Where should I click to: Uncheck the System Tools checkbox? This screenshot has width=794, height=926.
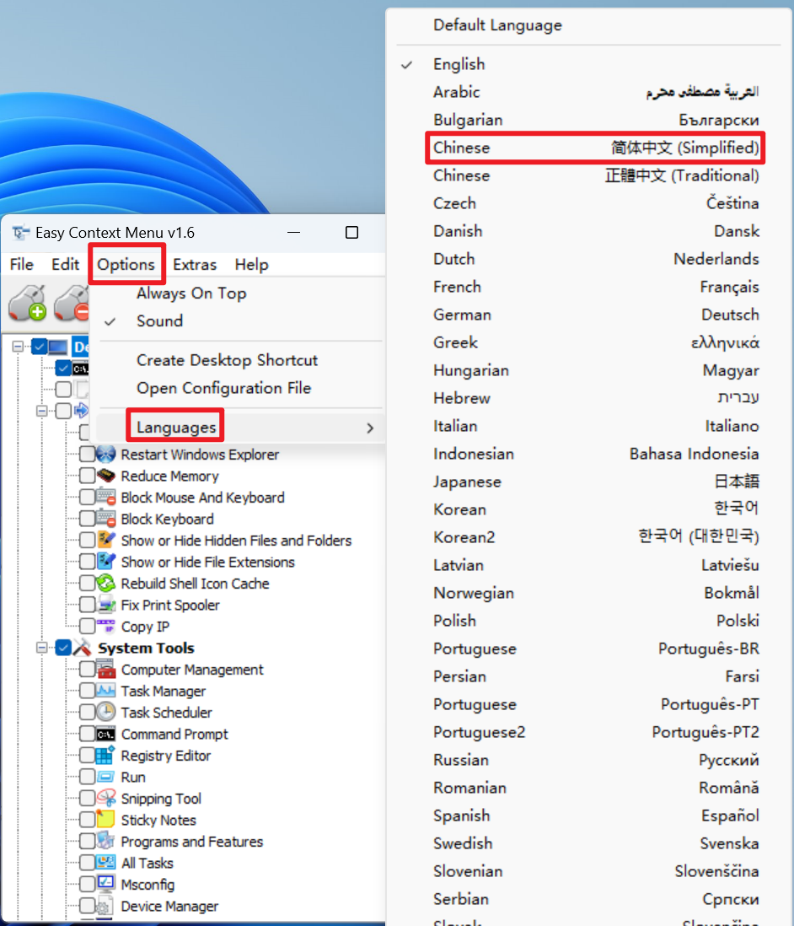63,648
